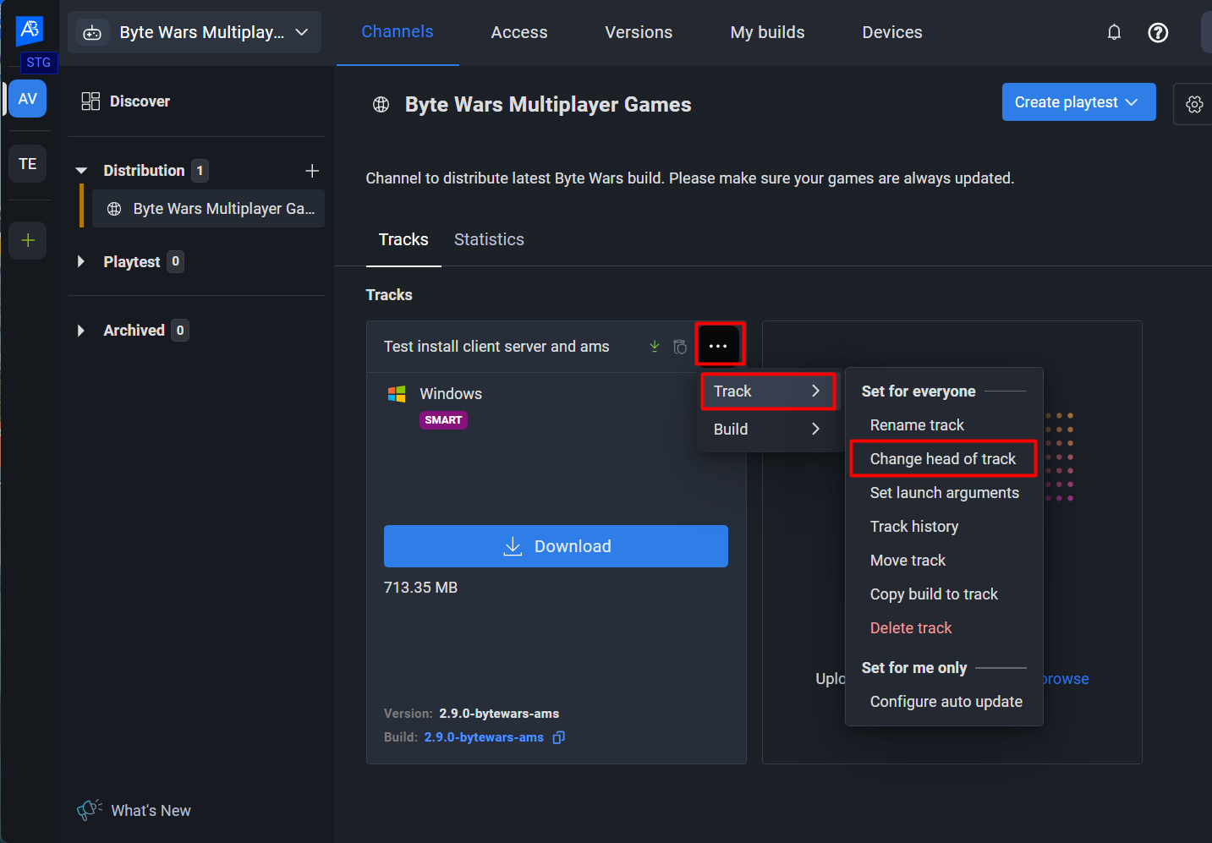Open the help question mark icon

coord(1158,32)
